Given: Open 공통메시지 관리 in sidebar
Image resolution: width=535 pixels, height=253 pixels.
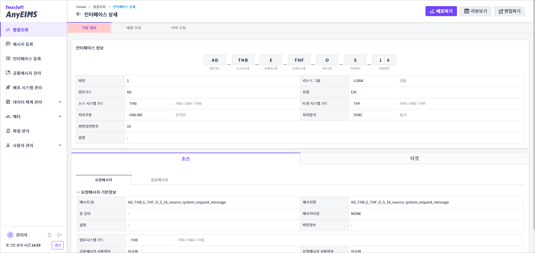Looking at the screenshot, I should 33,73.
